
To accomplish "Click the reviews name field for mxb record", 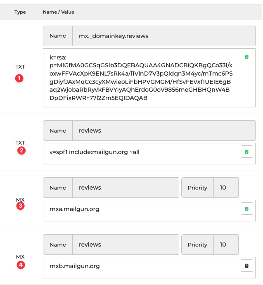I will coord(125,245).
